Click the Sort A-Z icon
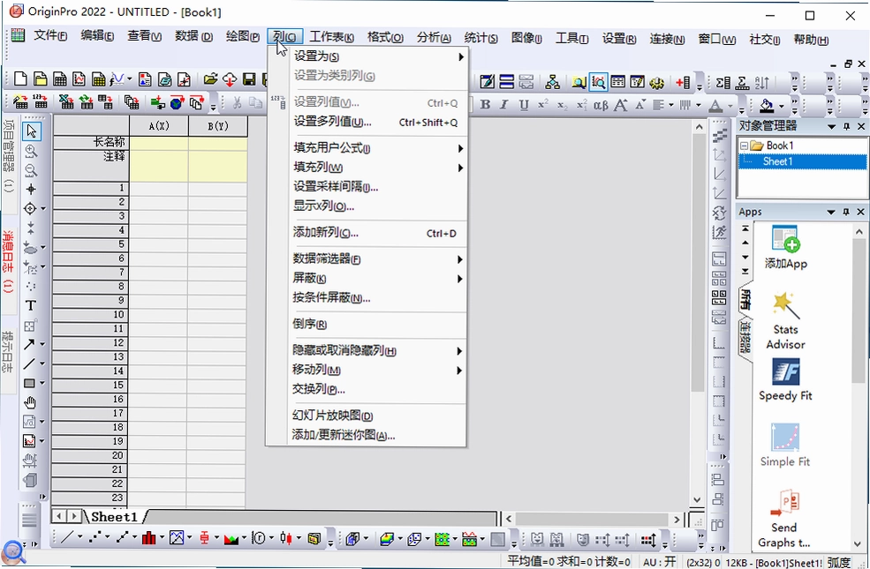 pos(762,83)
